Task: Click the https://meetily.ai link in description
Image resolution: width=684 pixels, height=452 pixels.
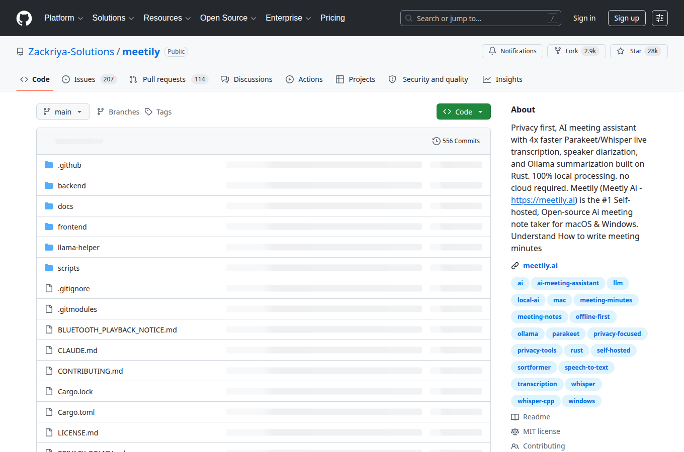Action: (x=543, y=200)
